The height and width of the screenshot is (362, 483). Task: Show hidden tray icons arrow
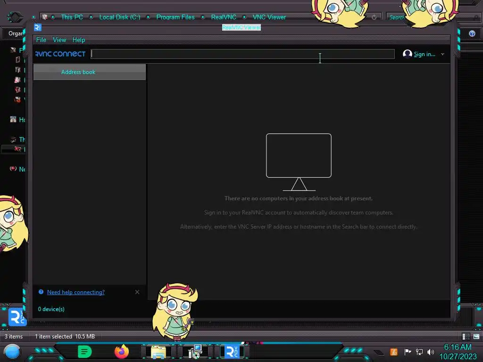pos(379,352)
